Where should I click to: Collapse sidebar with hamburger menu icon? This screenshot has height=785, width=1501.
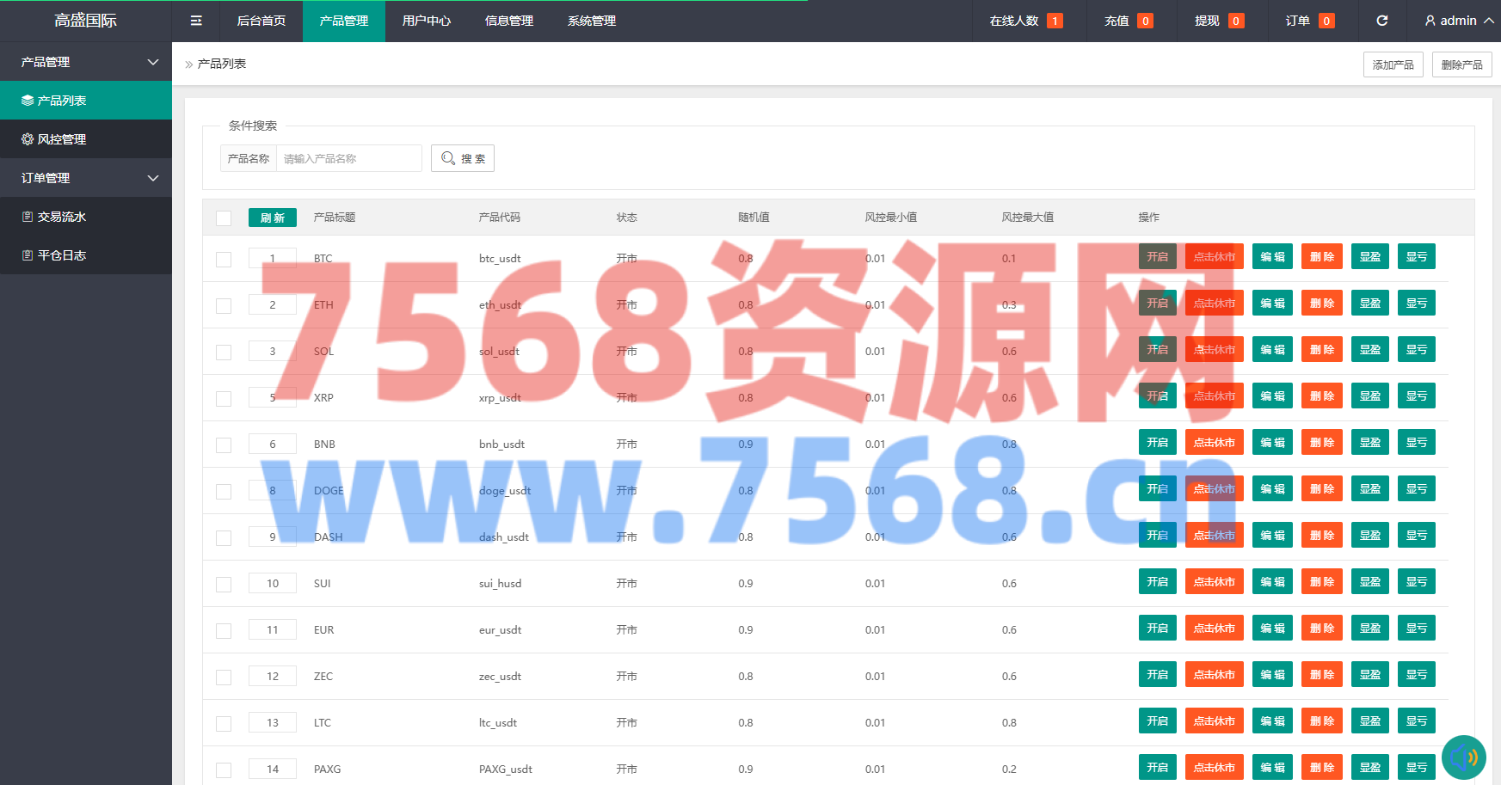click(x=196, y=21)
